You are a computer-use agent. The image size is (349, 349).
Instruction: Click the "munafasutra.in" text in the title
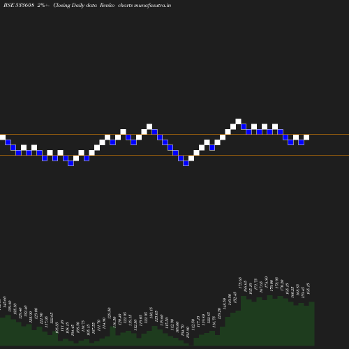(152, 5)
